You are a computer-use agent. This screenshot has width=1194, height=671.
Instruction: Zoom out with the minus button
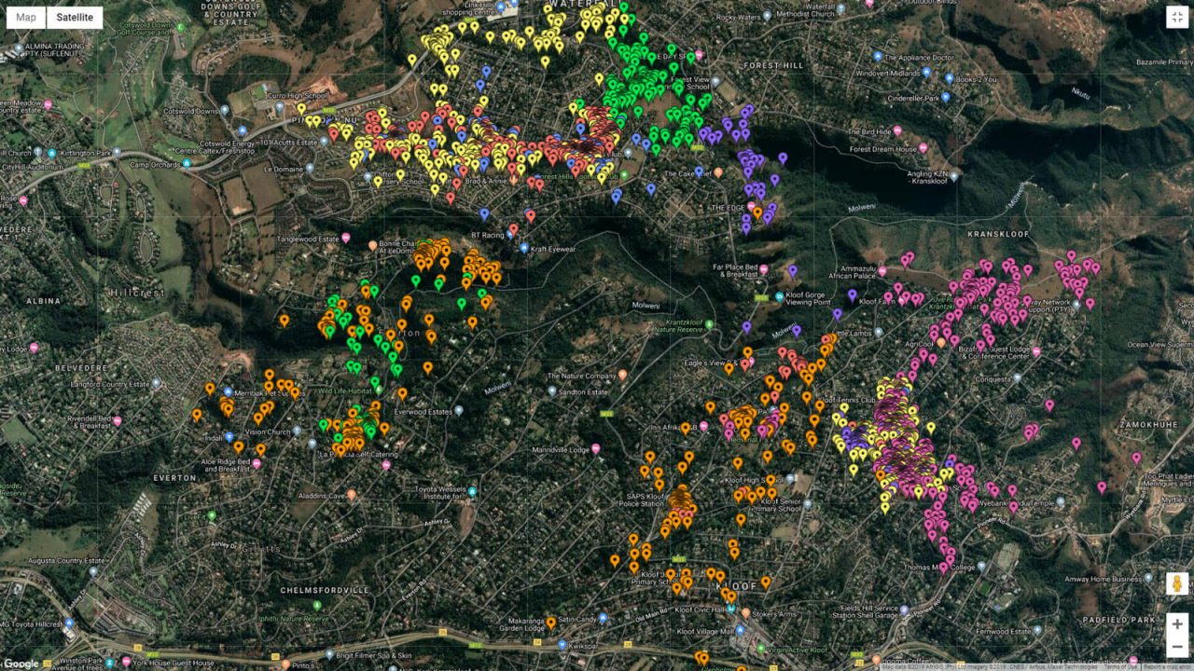[x=1177, y=648]
